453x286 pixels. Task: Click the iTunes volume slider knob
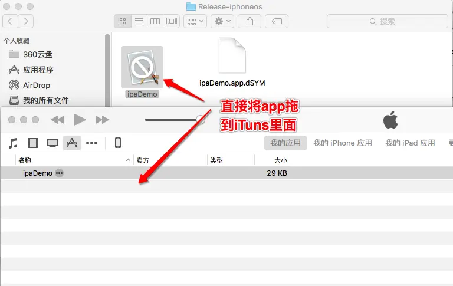[x=200, y=119]
